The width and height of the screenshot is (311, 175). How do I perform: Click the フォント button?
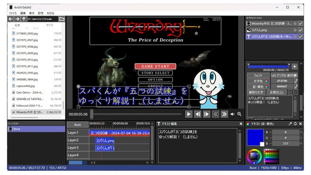coord(258,75)
